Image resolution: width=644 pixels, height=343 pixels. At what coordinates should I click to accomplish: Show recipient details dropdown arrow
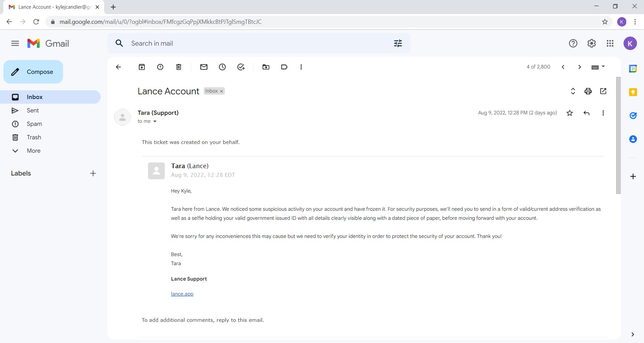point(155,121)
